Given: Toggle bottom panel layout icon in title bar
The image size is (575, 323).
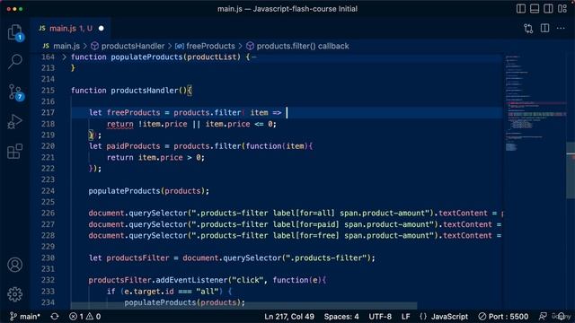Looking at the screenshot, I should (535, 9).
